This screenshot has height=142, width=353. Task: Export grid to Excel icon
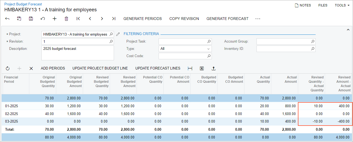[202, 68]
